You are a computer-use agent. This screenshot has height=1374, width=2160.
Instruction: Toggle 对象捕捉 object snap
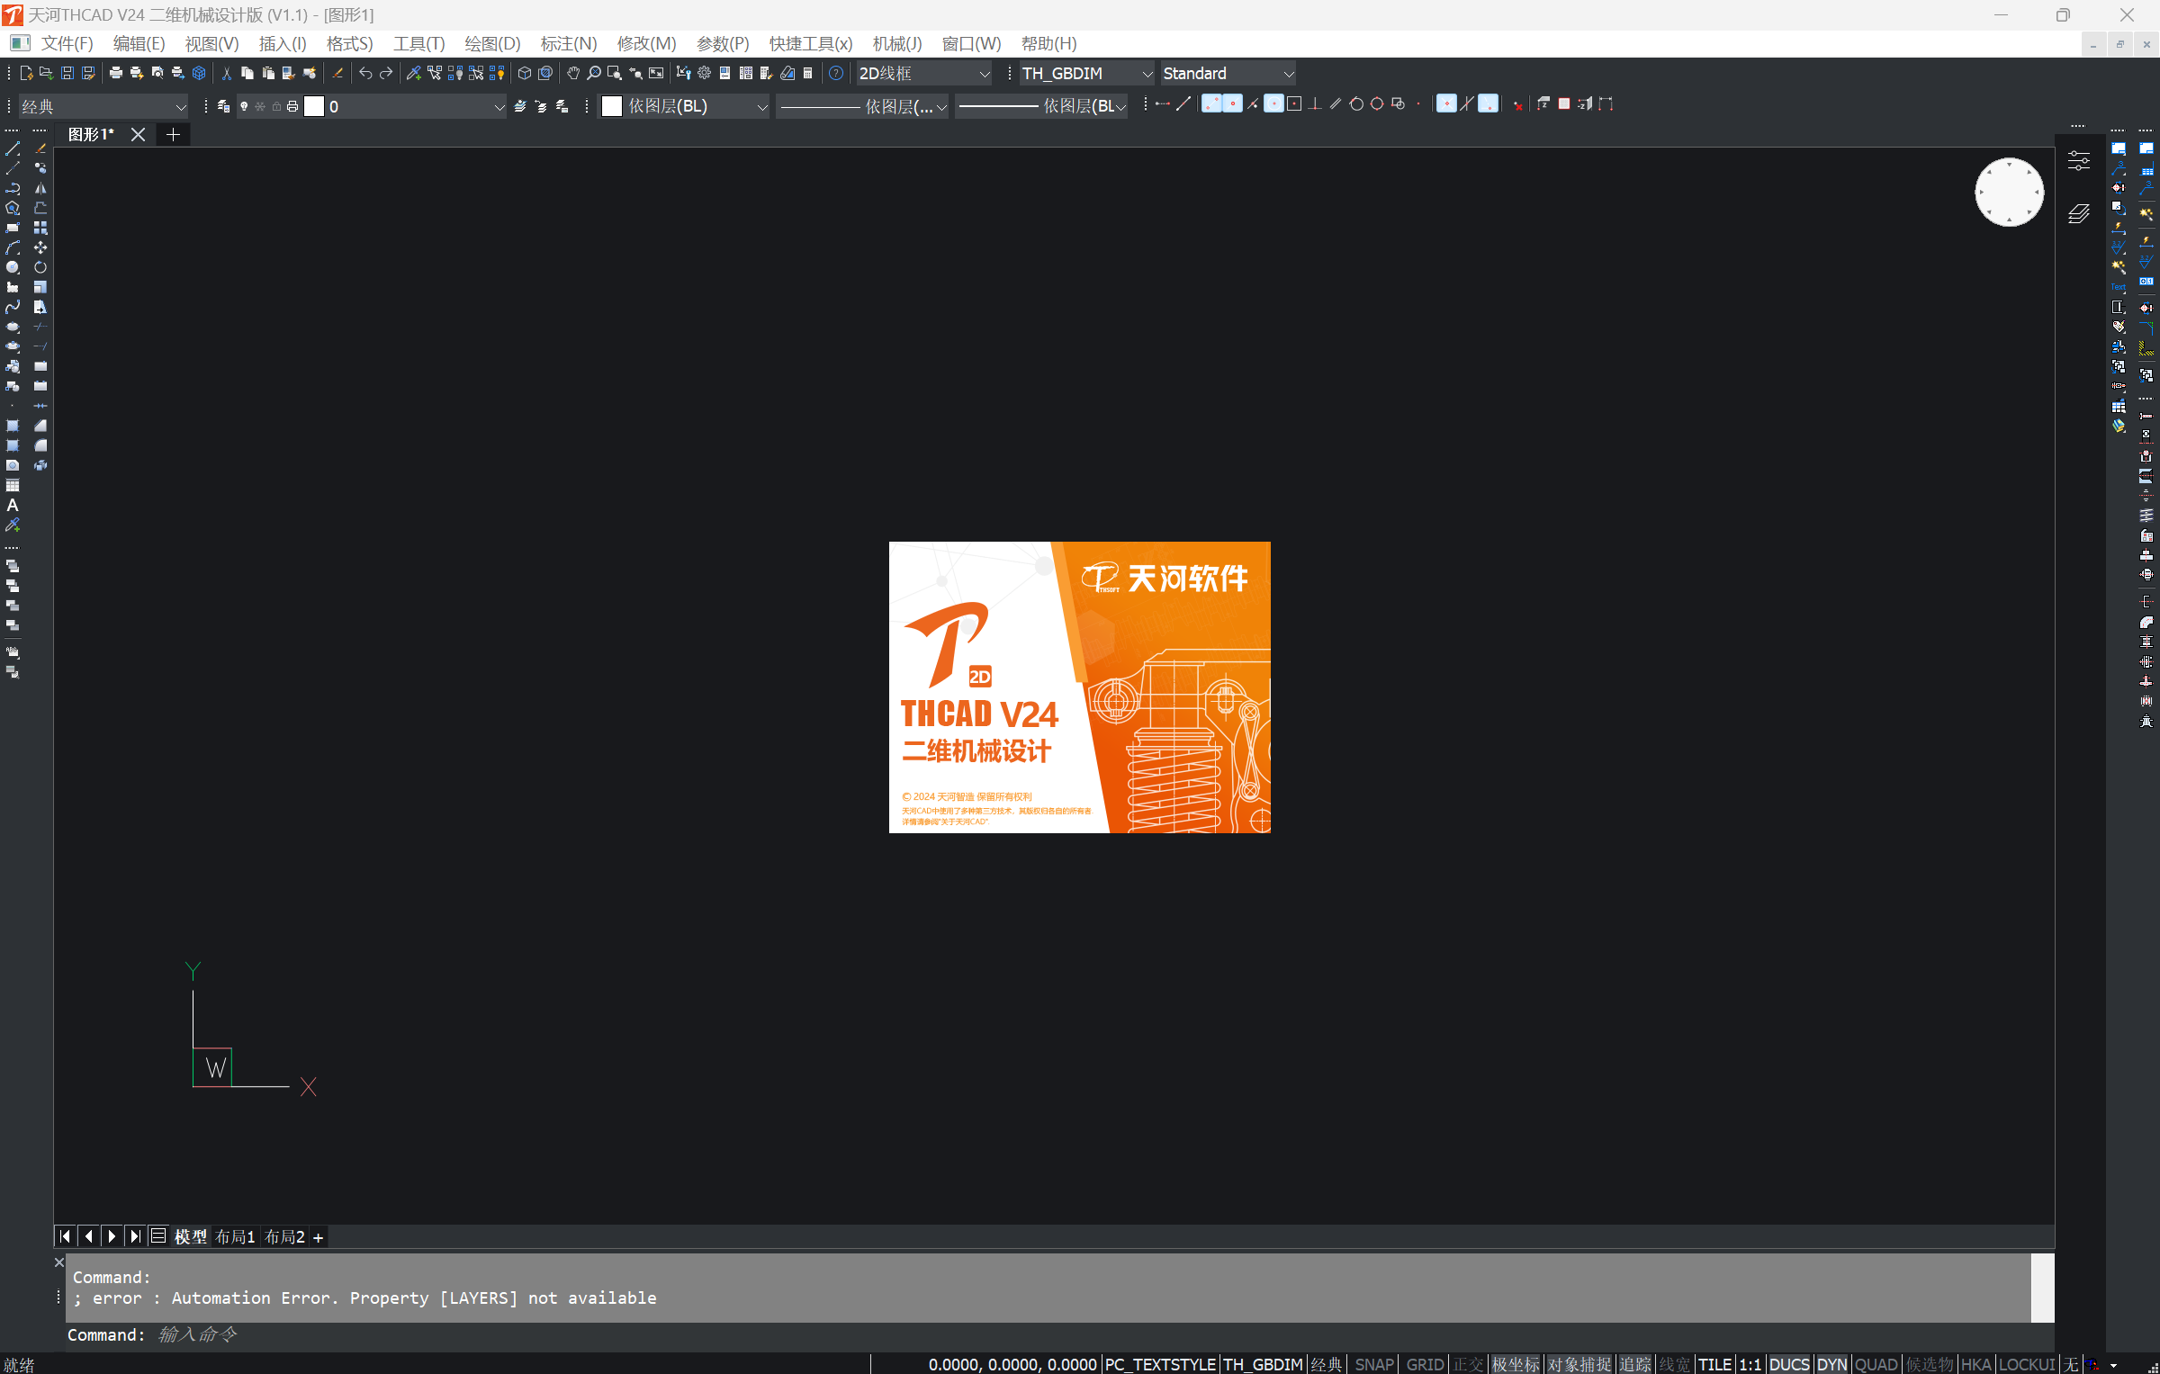1579,1364
